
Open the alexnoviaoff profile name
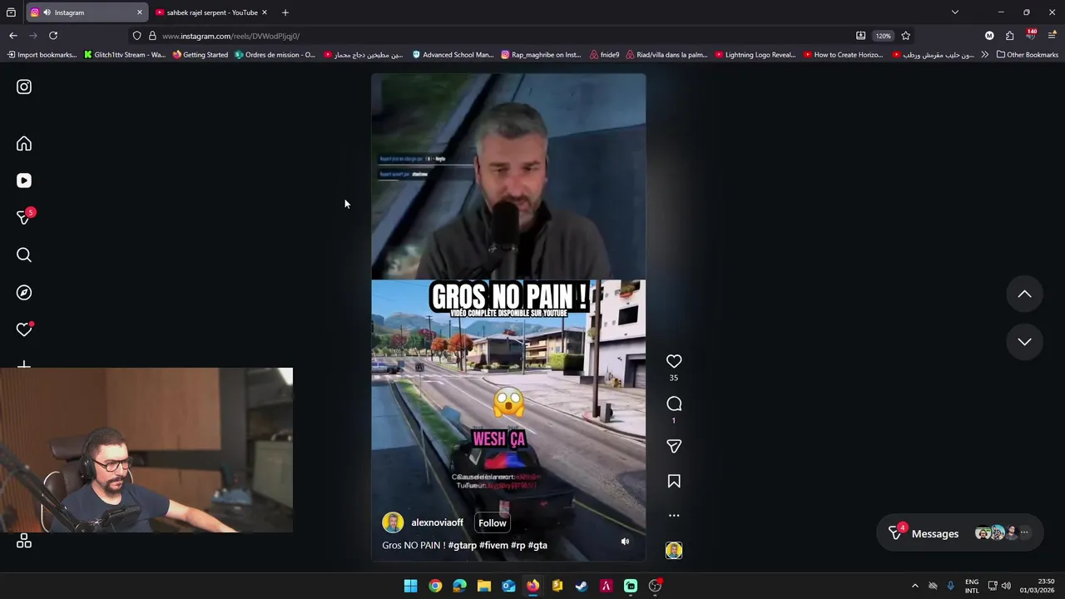click(438, 522)
